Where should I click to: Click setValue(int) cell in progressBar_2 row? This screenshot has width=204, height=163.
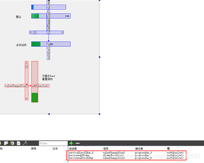click(x=175, y=158)
